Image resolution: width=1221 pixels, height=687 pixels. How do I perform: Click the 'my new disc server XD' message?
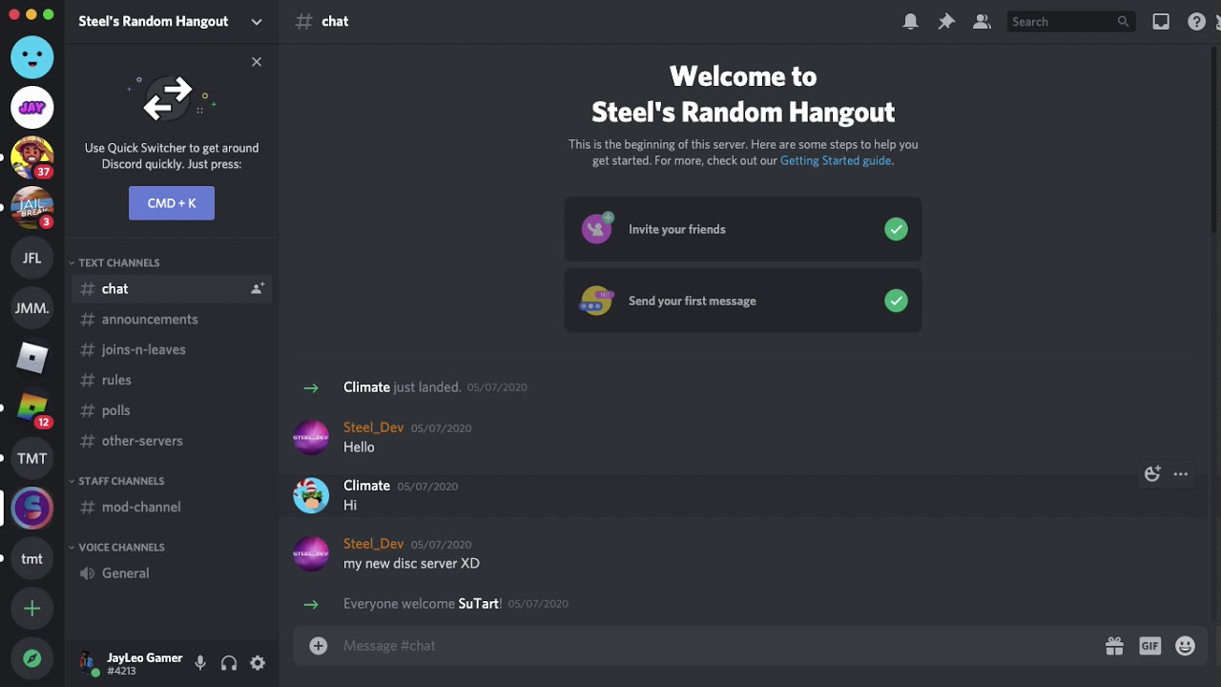click(x=411, y=564)
